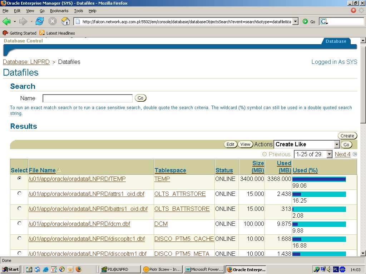Viewport: 366px width, 274px height.
Task: Sort by the Tablespace column header
Action: (170, 170)
